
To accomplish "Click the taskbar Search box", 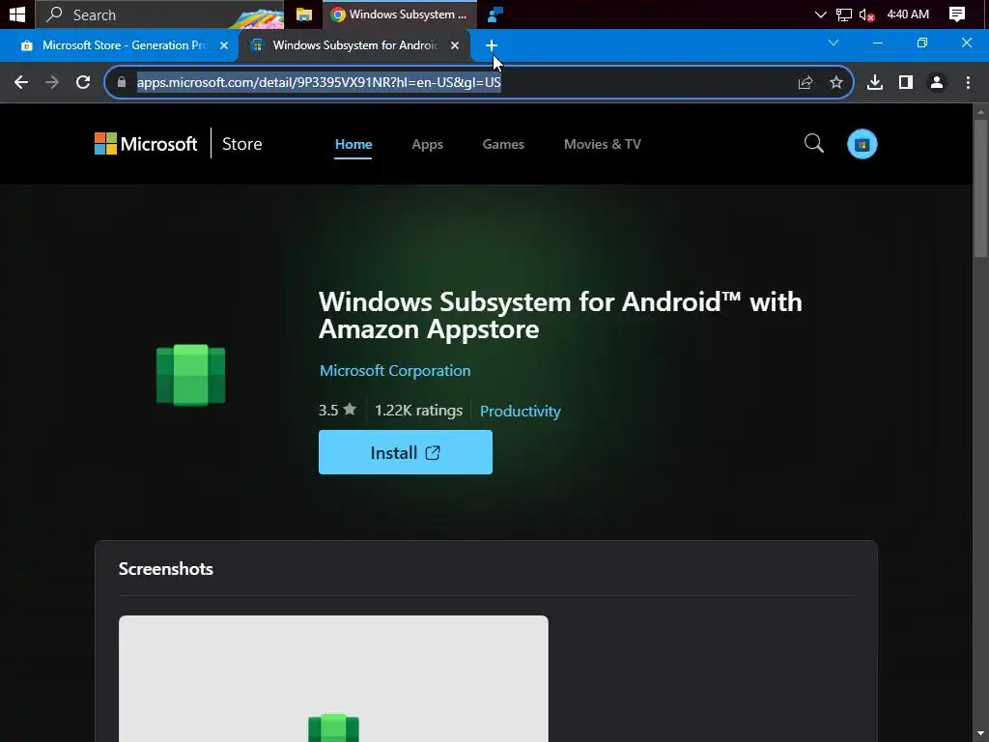I will pos(159,14).
